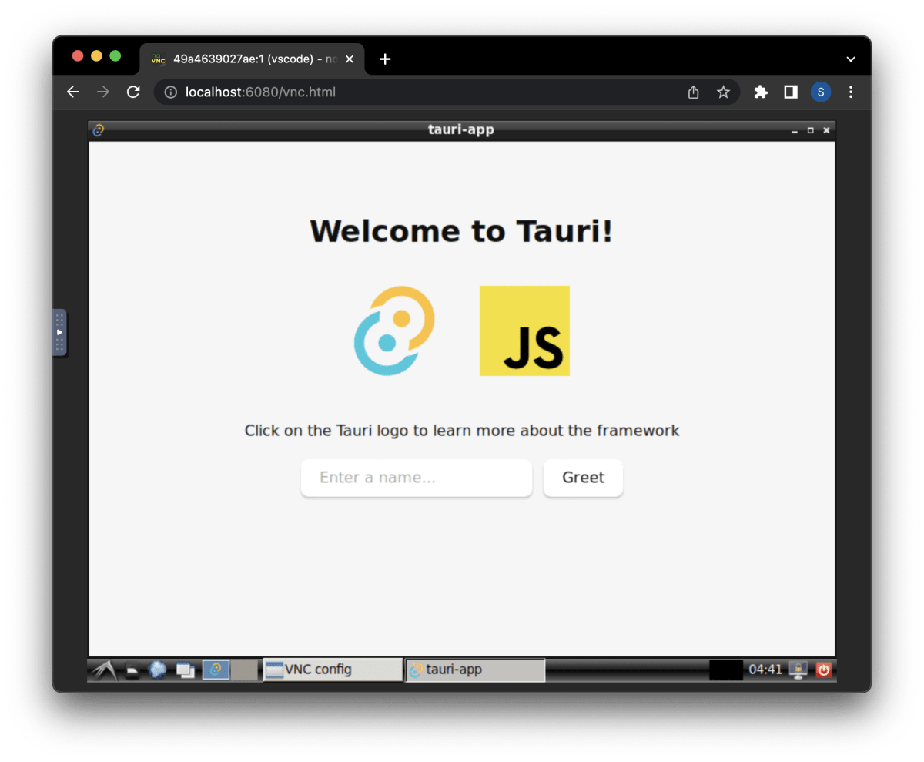Click the red power logout icon
The width and height of the screenshot is (924, 762).
[x=824, y=670]
